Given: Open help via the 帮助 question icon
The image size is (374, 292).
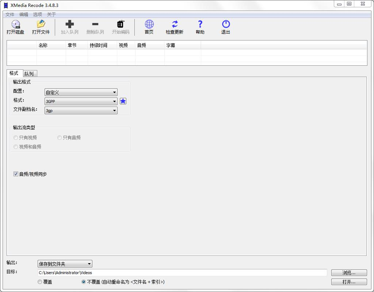Looking at the screenshot, I should (200, 27).
